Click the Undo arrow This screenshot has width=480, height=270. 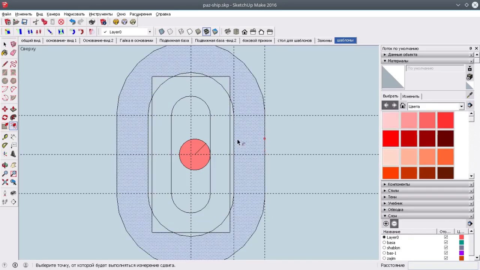click(x=72, y=22)
